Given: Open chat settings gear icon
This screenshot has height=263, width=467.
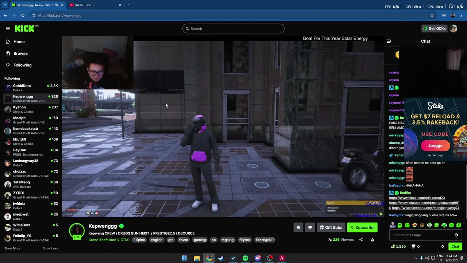Looking at the screenshot, I should 443,247.
